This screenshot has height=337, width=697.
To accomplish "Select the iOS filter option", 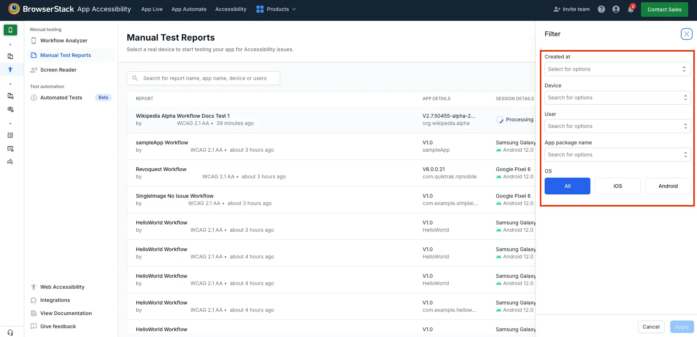I will (618, 186).
